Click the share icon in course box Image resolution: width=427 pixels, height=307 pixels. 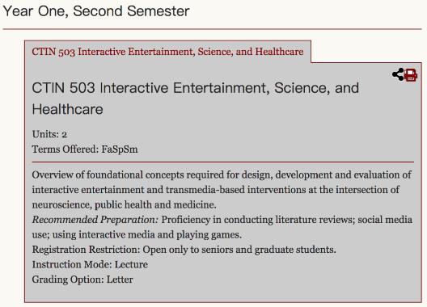click(398, 74)
